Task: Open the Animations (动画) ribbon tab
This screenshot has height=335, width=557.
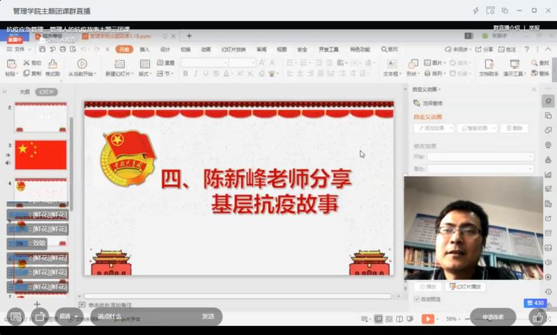Action: coord(206,49)
